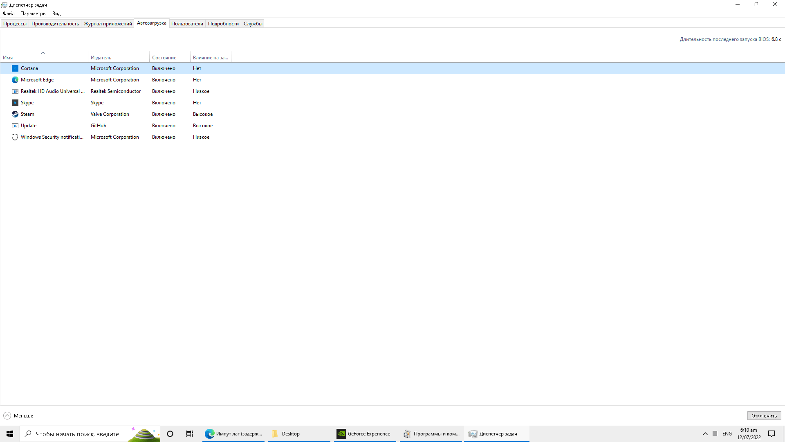This screenshot has height=442, width=785.
Task: Click the Realtek Semiconductor publisher cell
Action: point(116,91)
